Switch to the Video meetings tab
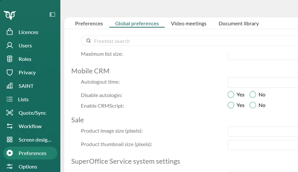The image size is (298, 172). 188,24
